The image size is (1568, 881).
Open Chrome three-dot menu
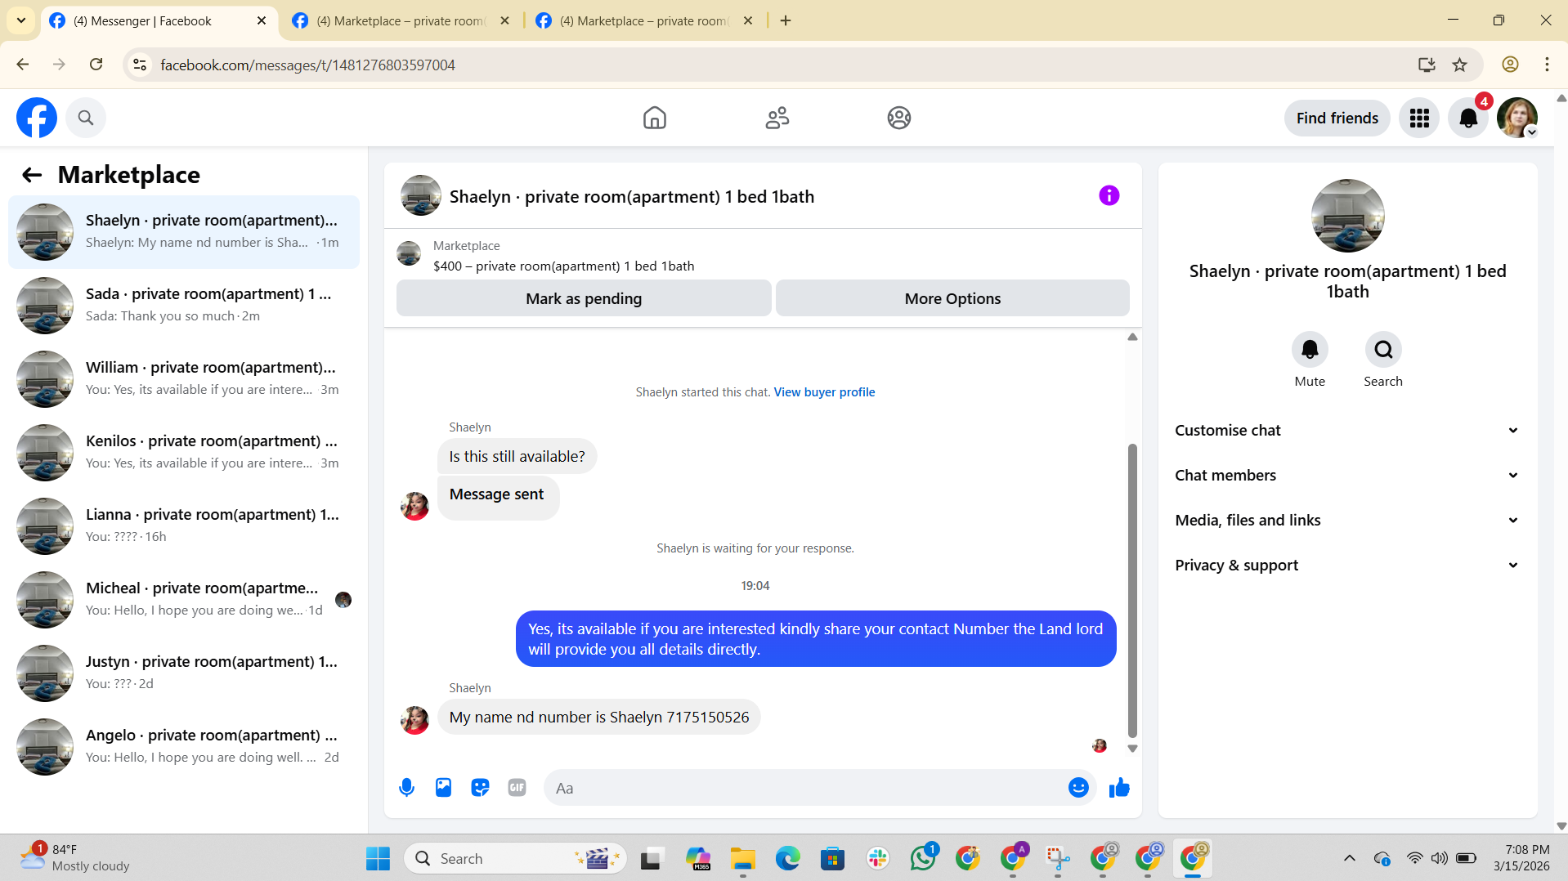click(x=1547, y=65)
